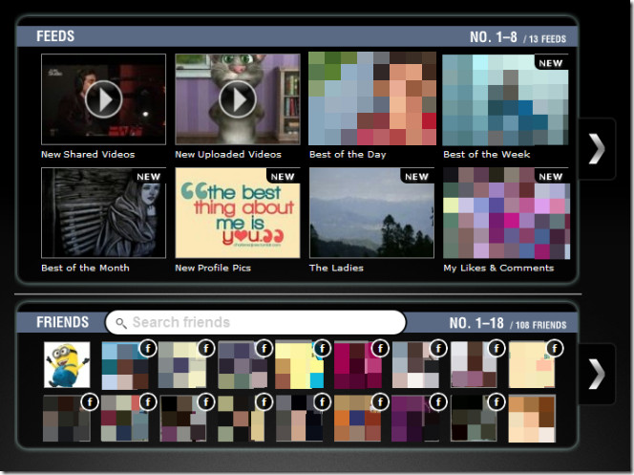Open The Ladies feed thumbnail
This screenshot has width=634, height=475.
(371, 212)
